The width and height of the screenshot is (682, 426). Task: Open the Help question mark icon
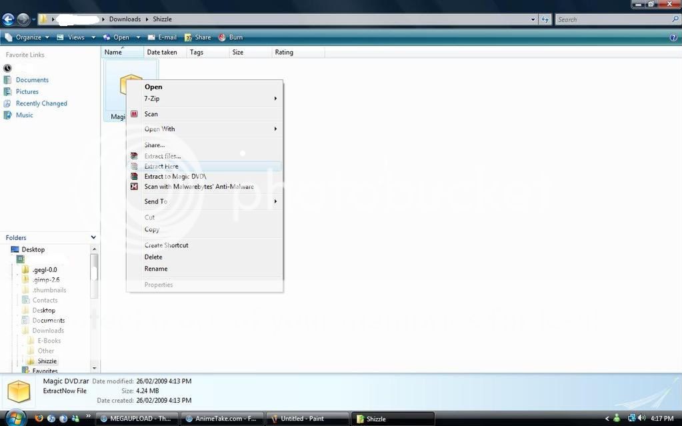(x=673, y=37)
